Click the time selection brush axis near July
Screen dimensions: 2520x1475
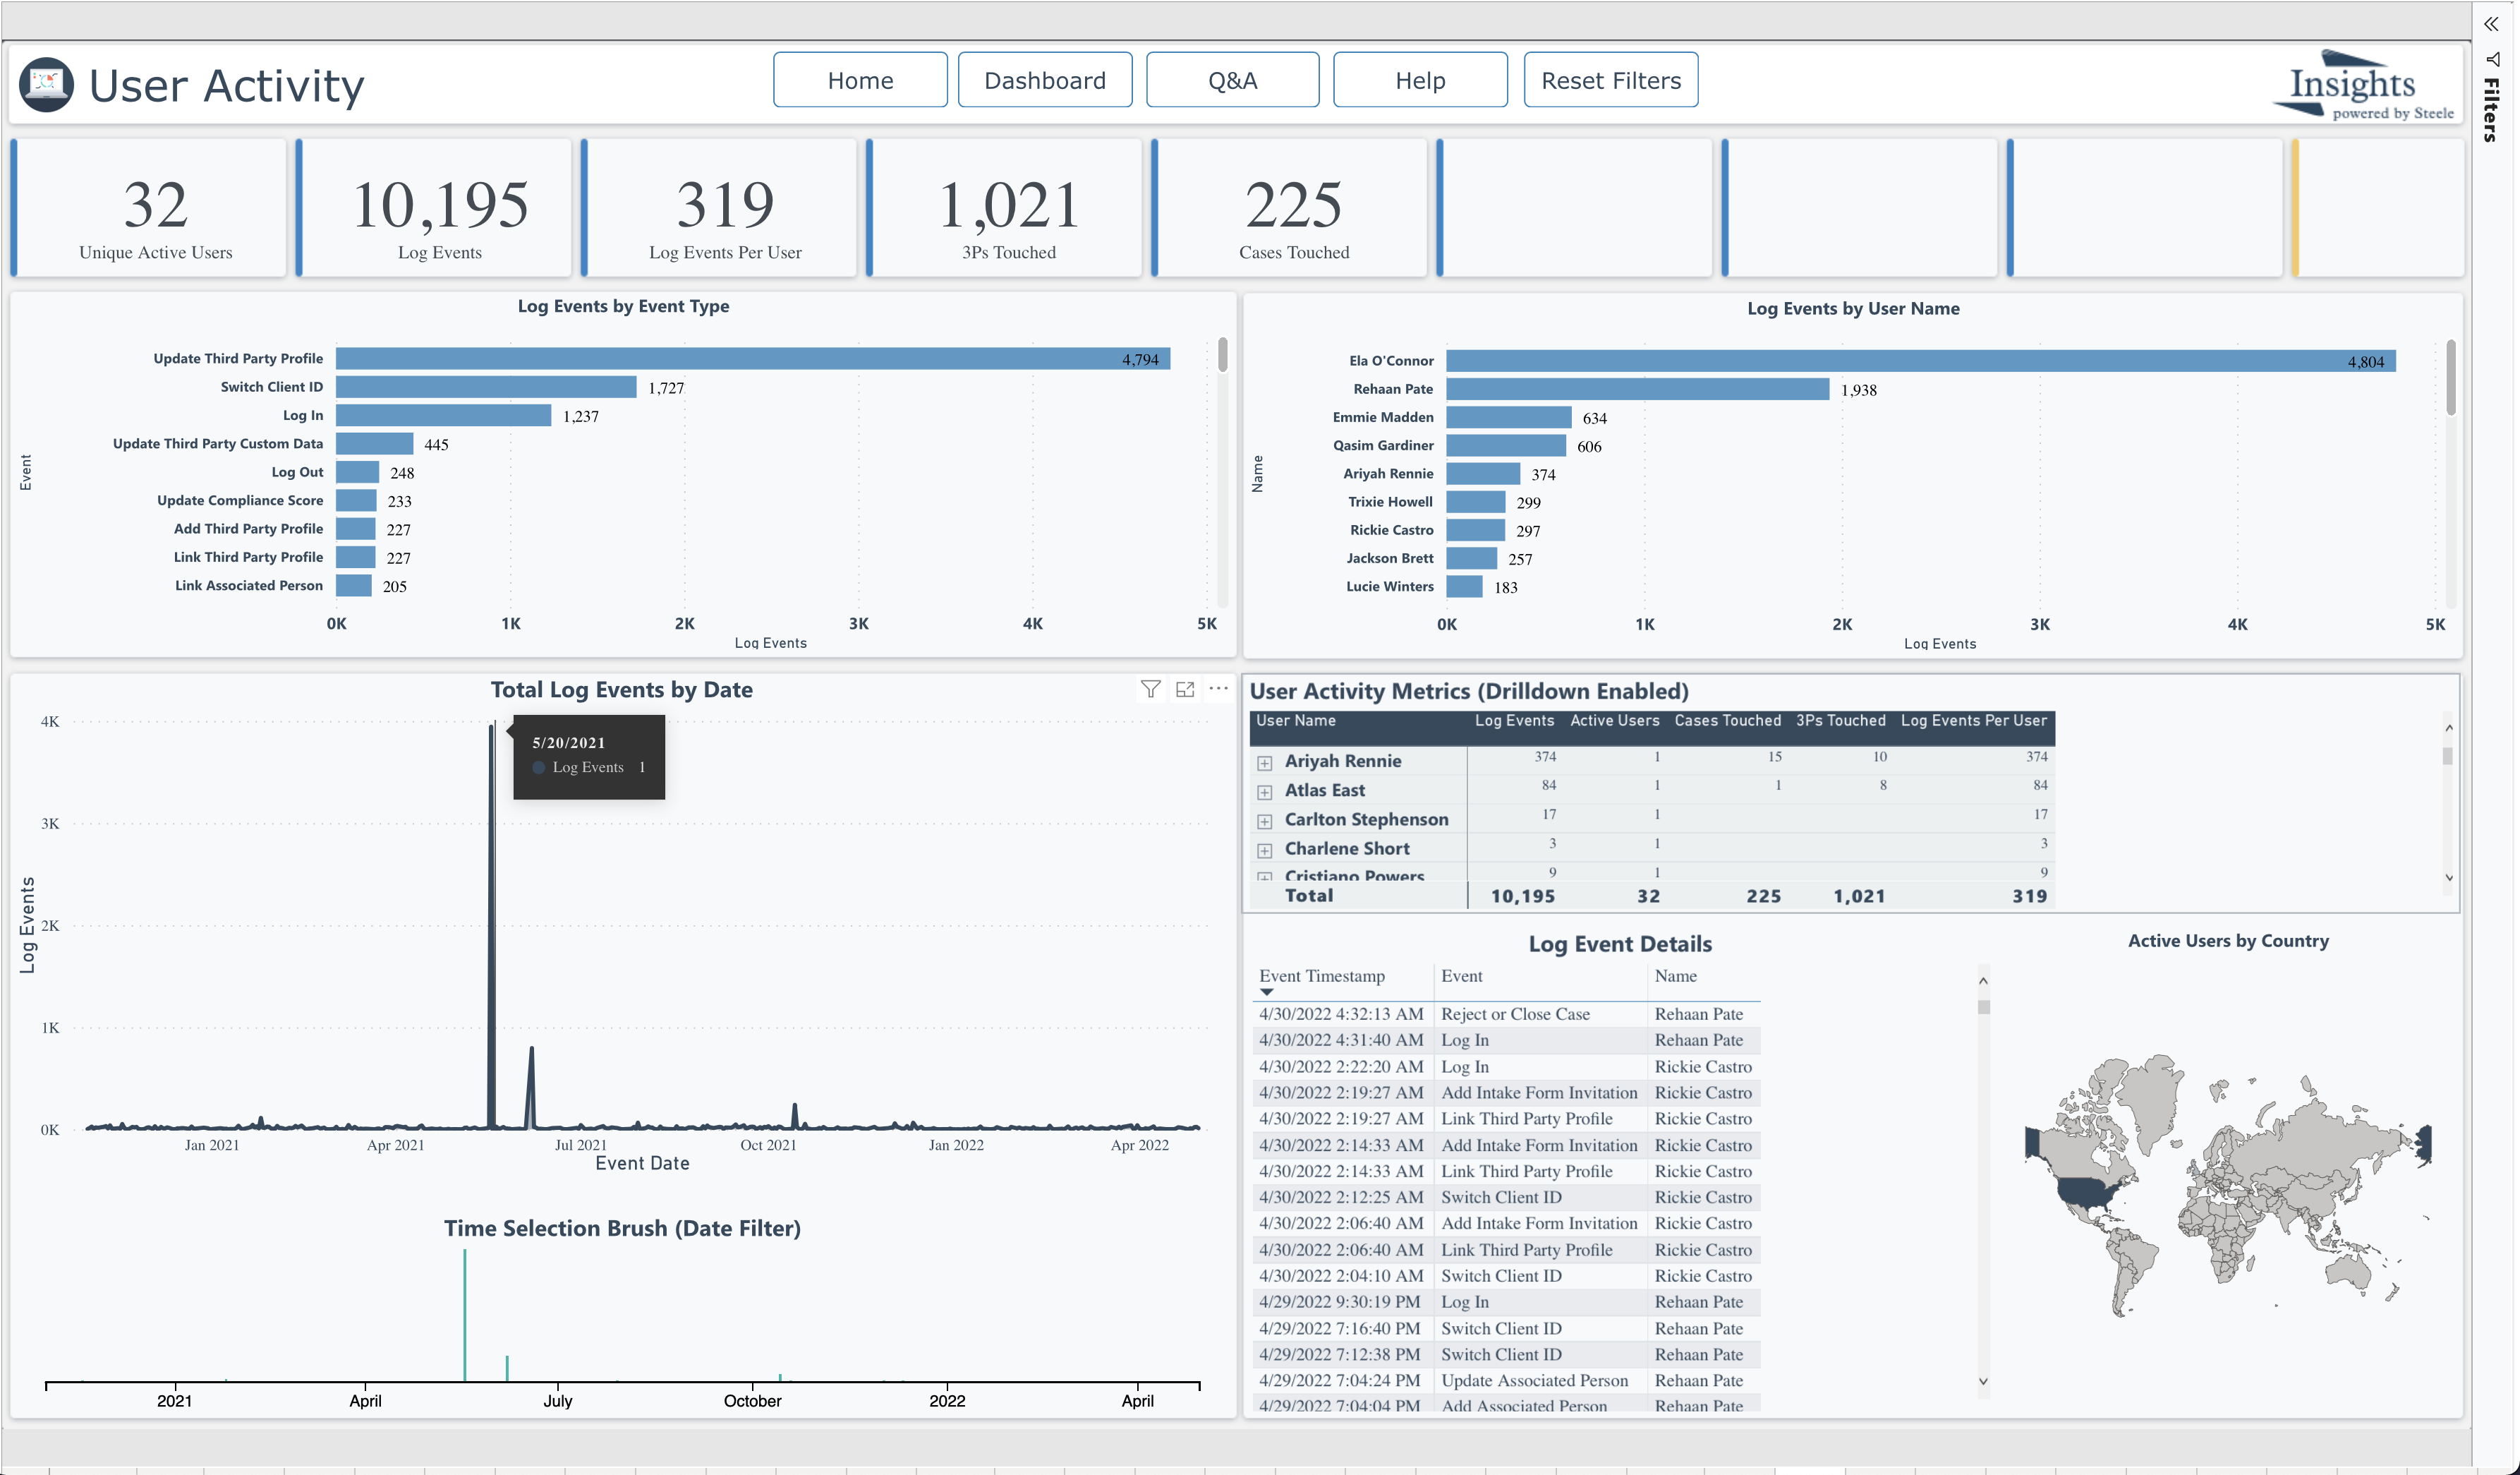tap(557, 1384)
